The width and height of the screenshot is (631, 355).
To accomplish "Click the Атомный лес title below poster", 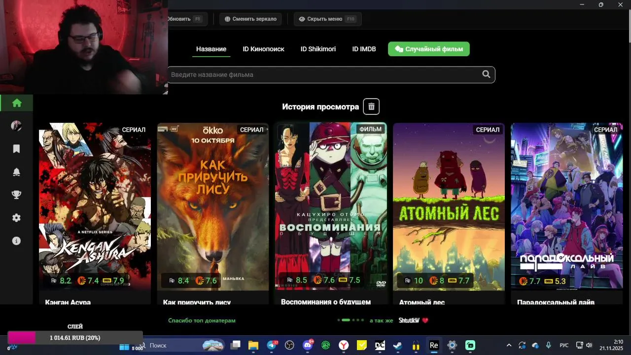I will click(x=422, y=302).
